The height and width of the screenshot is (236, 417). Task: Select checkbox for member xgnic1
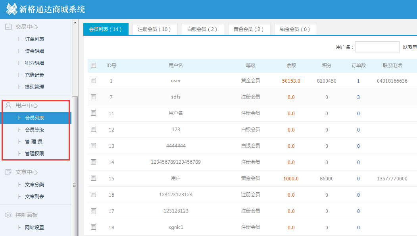point(94,227)
